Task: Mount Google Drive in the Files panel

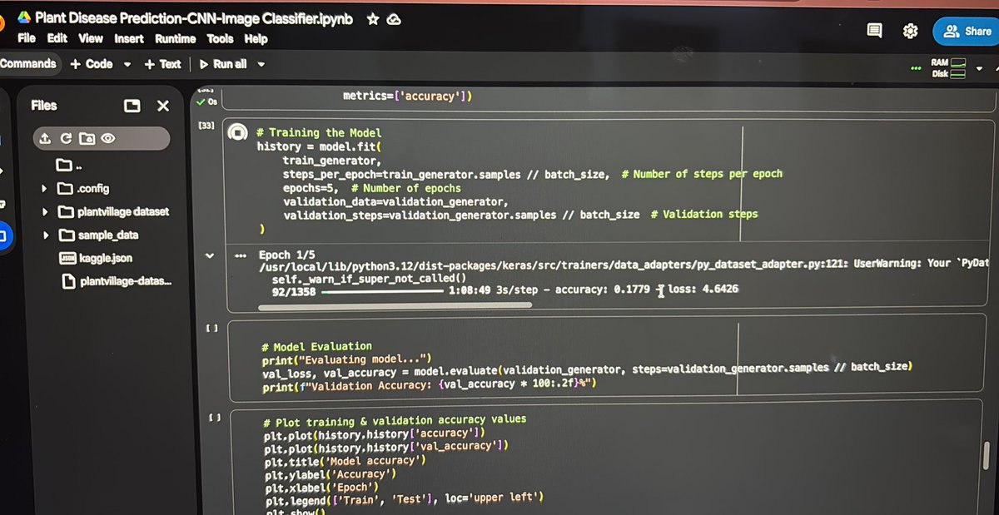Action: point(86,138)
